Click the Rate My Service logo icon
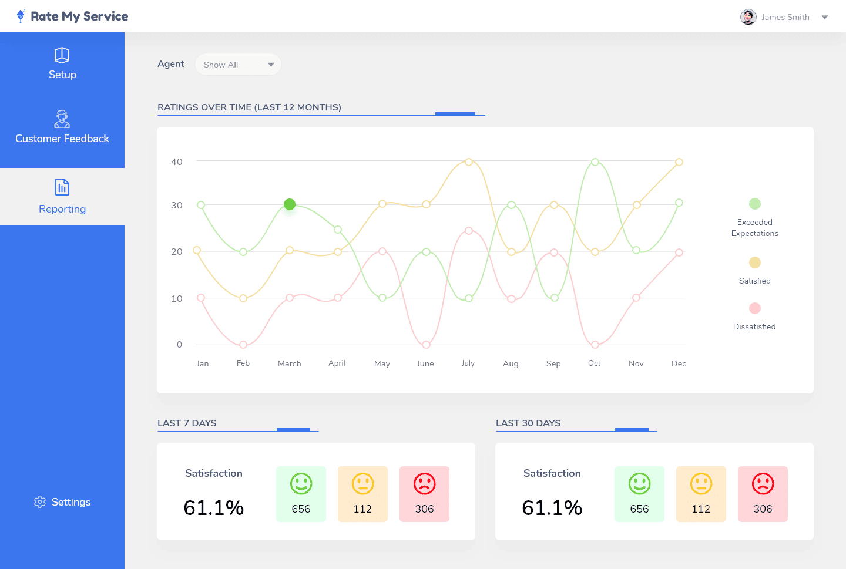The image size is (846, 569). click(x=21, y=16)
